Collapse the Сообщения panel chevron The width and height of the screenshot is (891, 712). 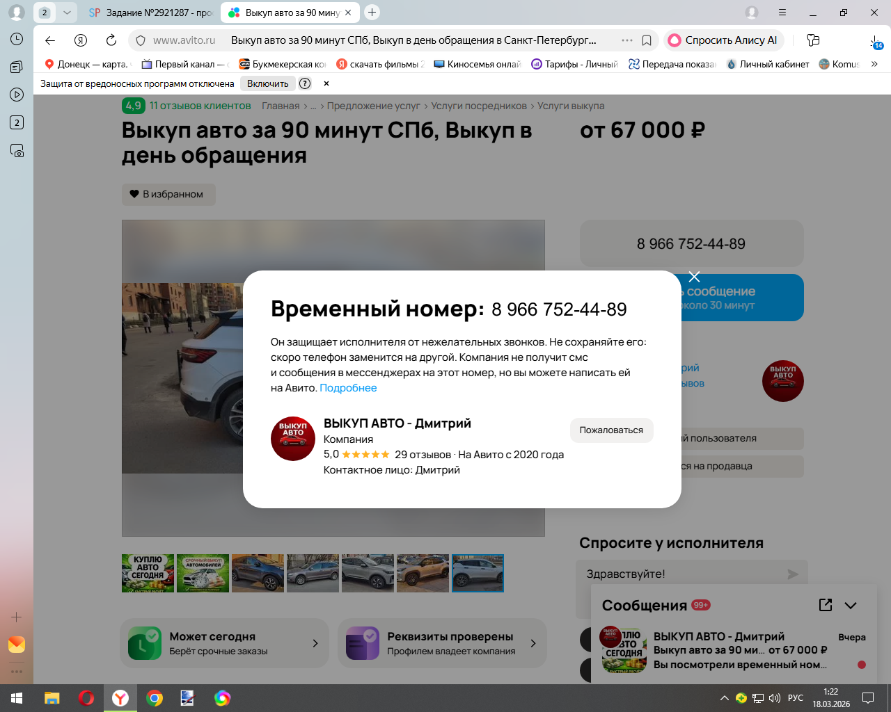coord(851,605)
